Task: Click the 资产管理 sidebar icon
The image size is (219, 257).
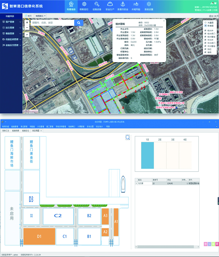Action: point(4,22)
